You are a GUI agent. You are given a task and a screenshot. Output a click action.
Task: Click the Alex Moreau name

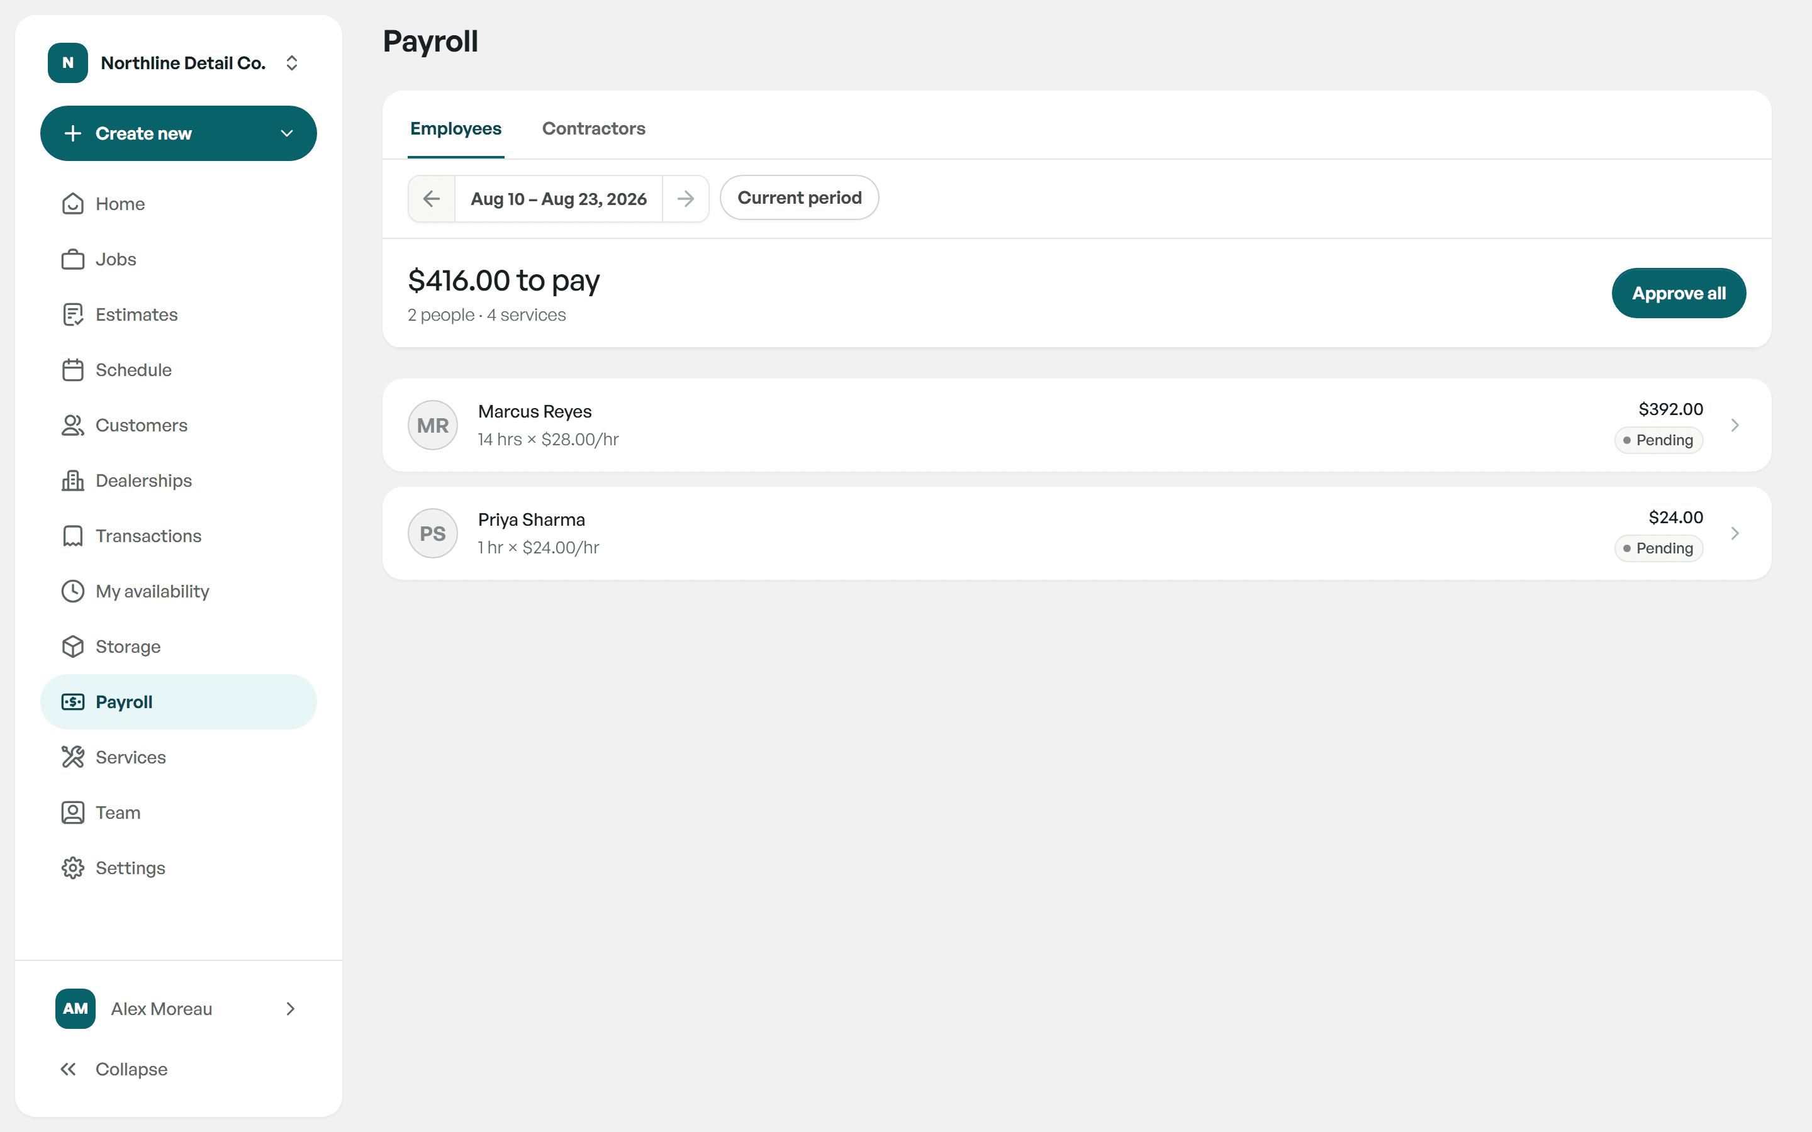(162, 1009)
